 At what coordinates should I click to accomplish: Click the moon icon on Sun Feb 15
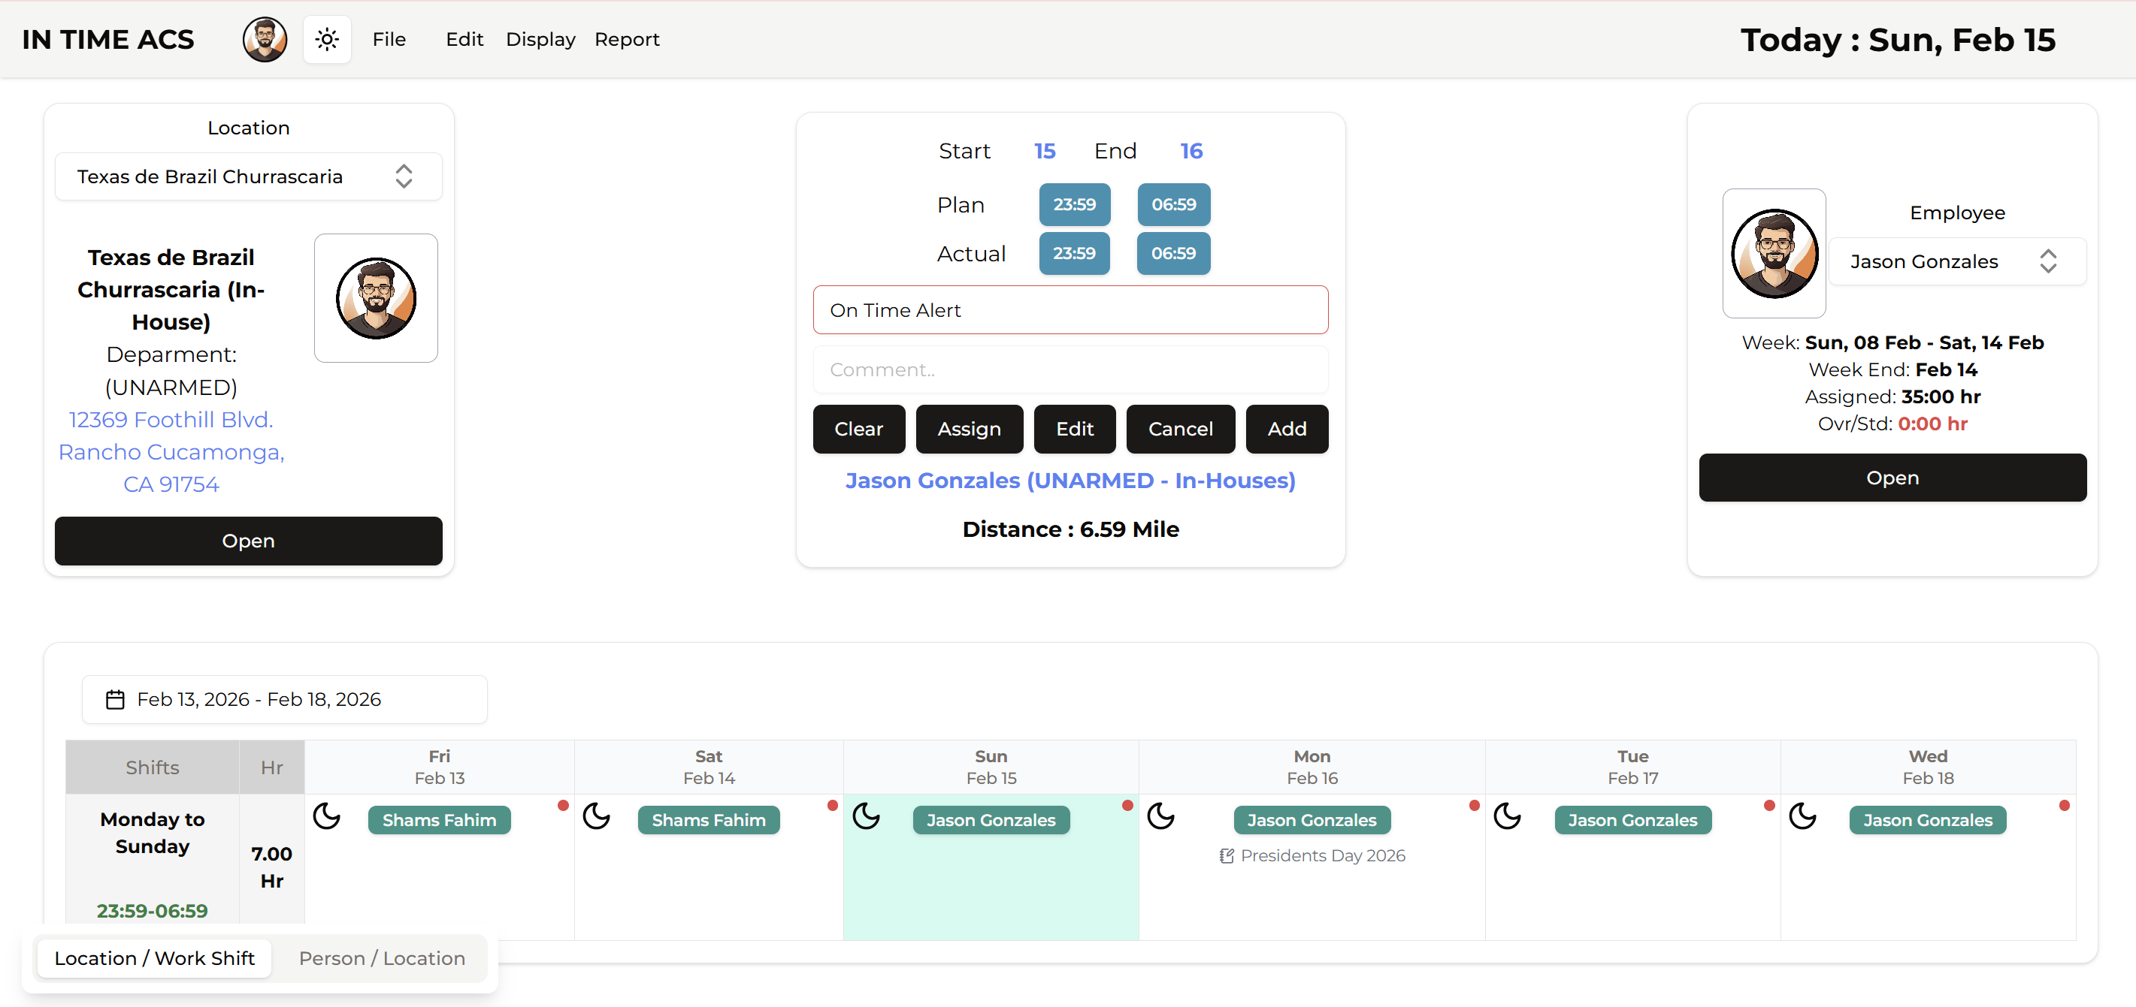click(x=867, y=816)
